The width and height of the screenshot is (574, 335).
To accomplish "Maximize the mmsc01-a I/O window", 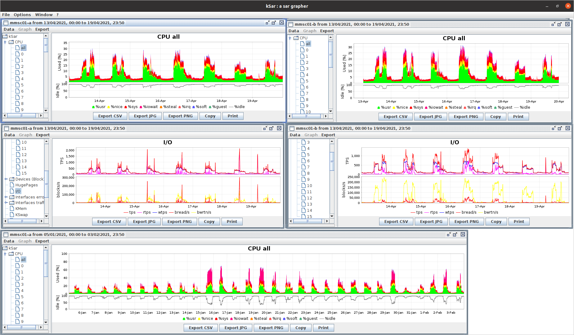I will coord(271,128).
